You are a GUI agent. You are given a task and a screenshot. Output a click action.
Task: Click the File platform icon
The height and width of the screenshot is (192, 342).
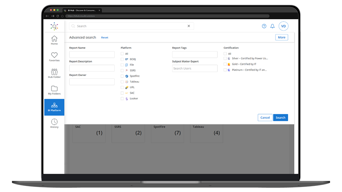pyautogui.click(x=126, y=65)
